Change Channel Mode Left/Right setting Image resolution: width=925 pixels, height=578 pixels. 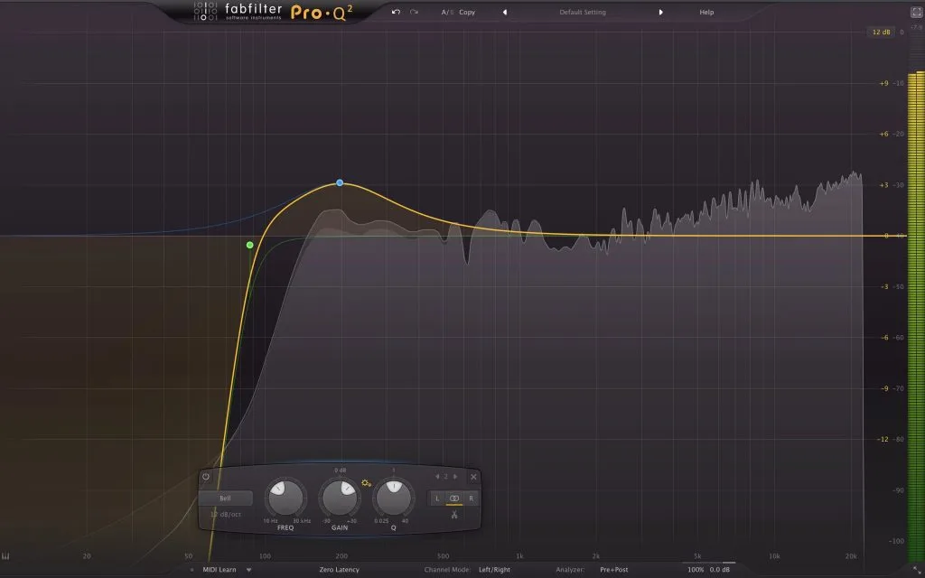coord(494,570)
